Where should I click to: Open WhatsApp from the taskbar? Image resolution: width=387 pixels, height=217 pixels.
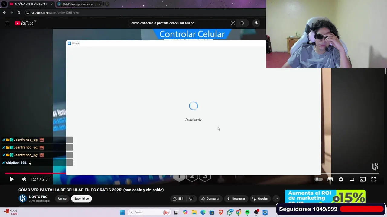tap(230, 212)
